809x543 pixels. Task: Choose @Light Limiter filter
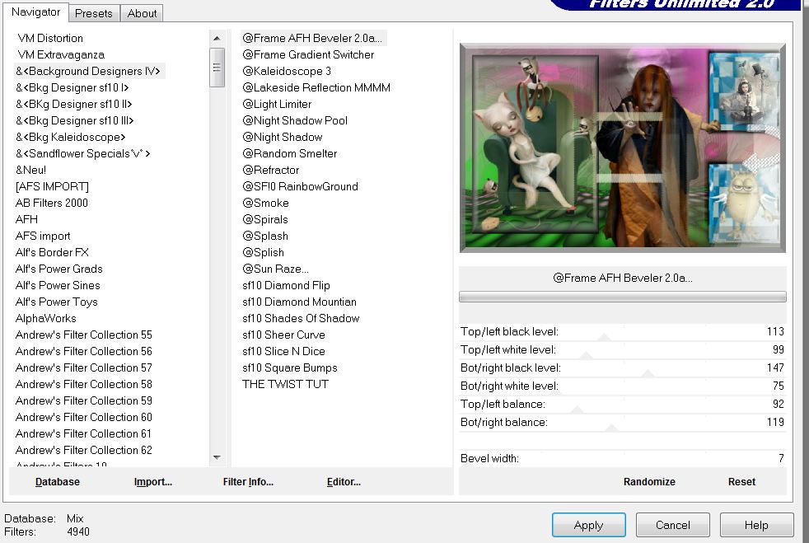[x=277, y=105]
